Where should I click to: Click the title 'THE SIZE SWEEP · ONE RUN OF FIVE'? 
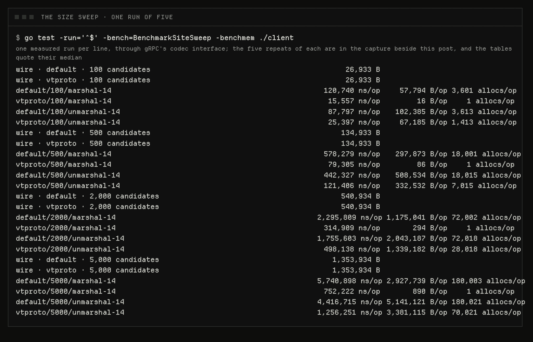click(107, 17)
